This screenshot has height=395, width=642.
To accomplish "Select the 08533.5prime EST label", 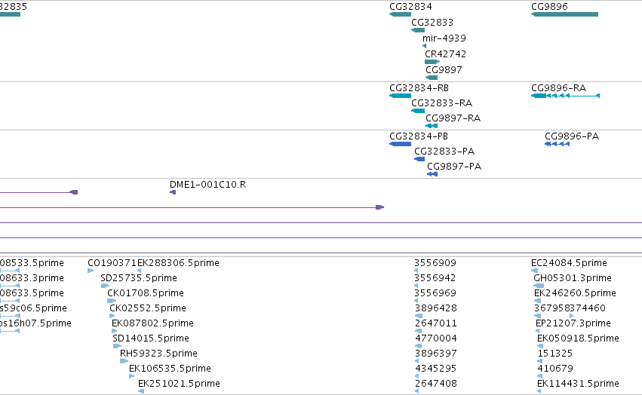I will point(32,263).
